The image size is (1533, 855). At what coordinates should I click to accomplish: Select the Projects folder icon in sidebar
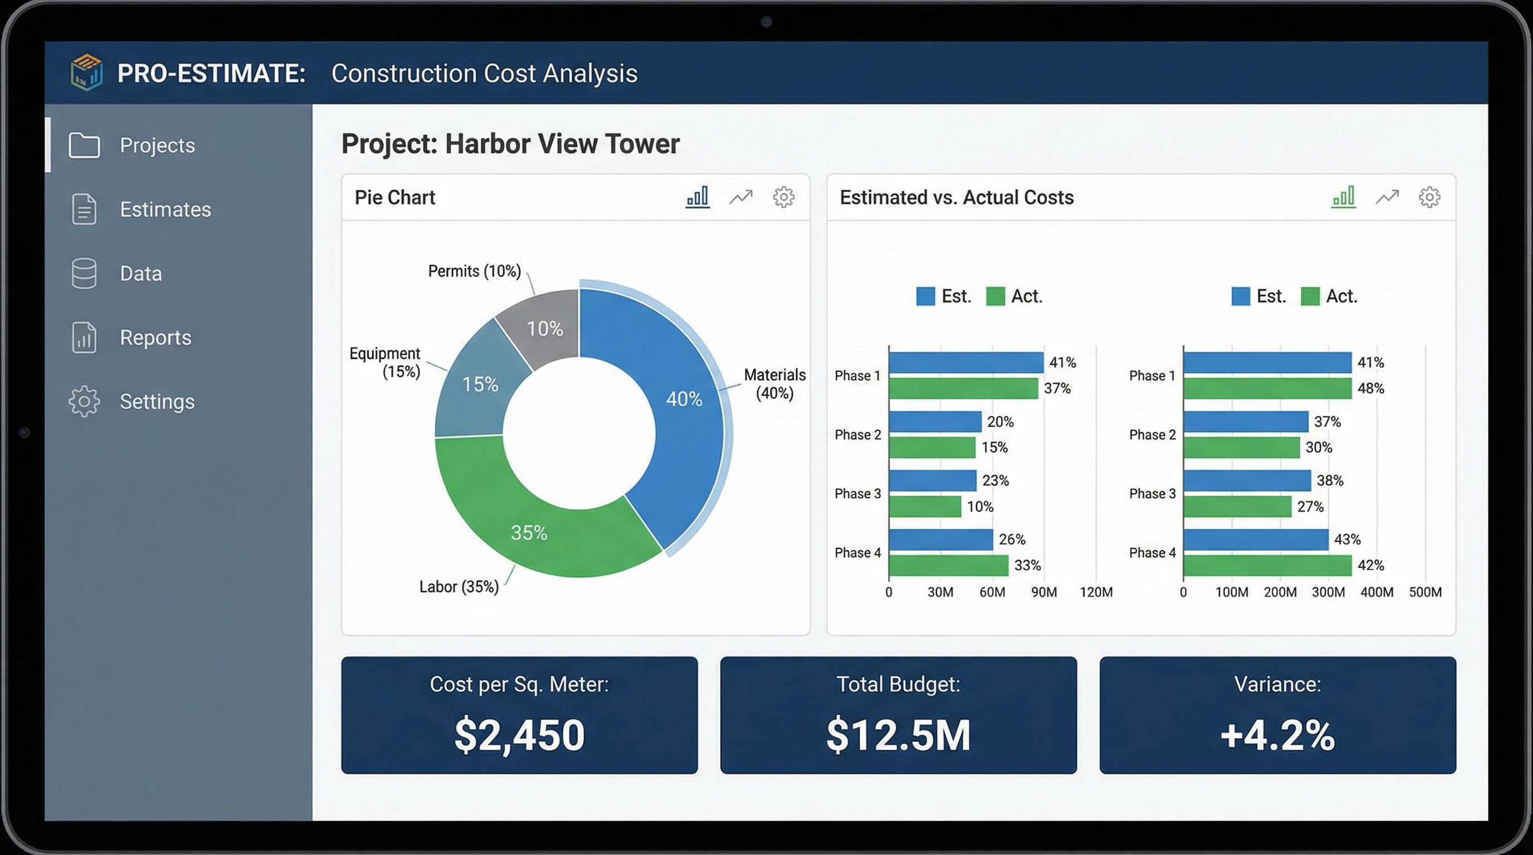[85, 146]
